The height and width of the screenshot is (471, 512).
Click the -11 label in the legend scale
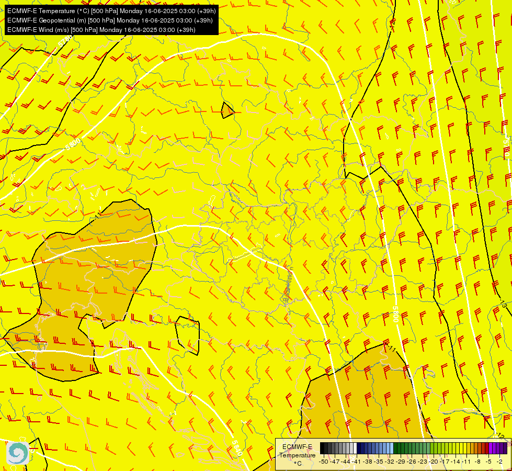[467, 462]
